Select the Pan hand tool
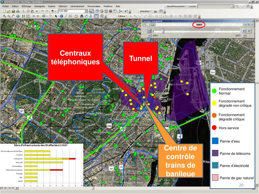The width and height of the screenshot is (259, 194). click(x=13, y=16)
